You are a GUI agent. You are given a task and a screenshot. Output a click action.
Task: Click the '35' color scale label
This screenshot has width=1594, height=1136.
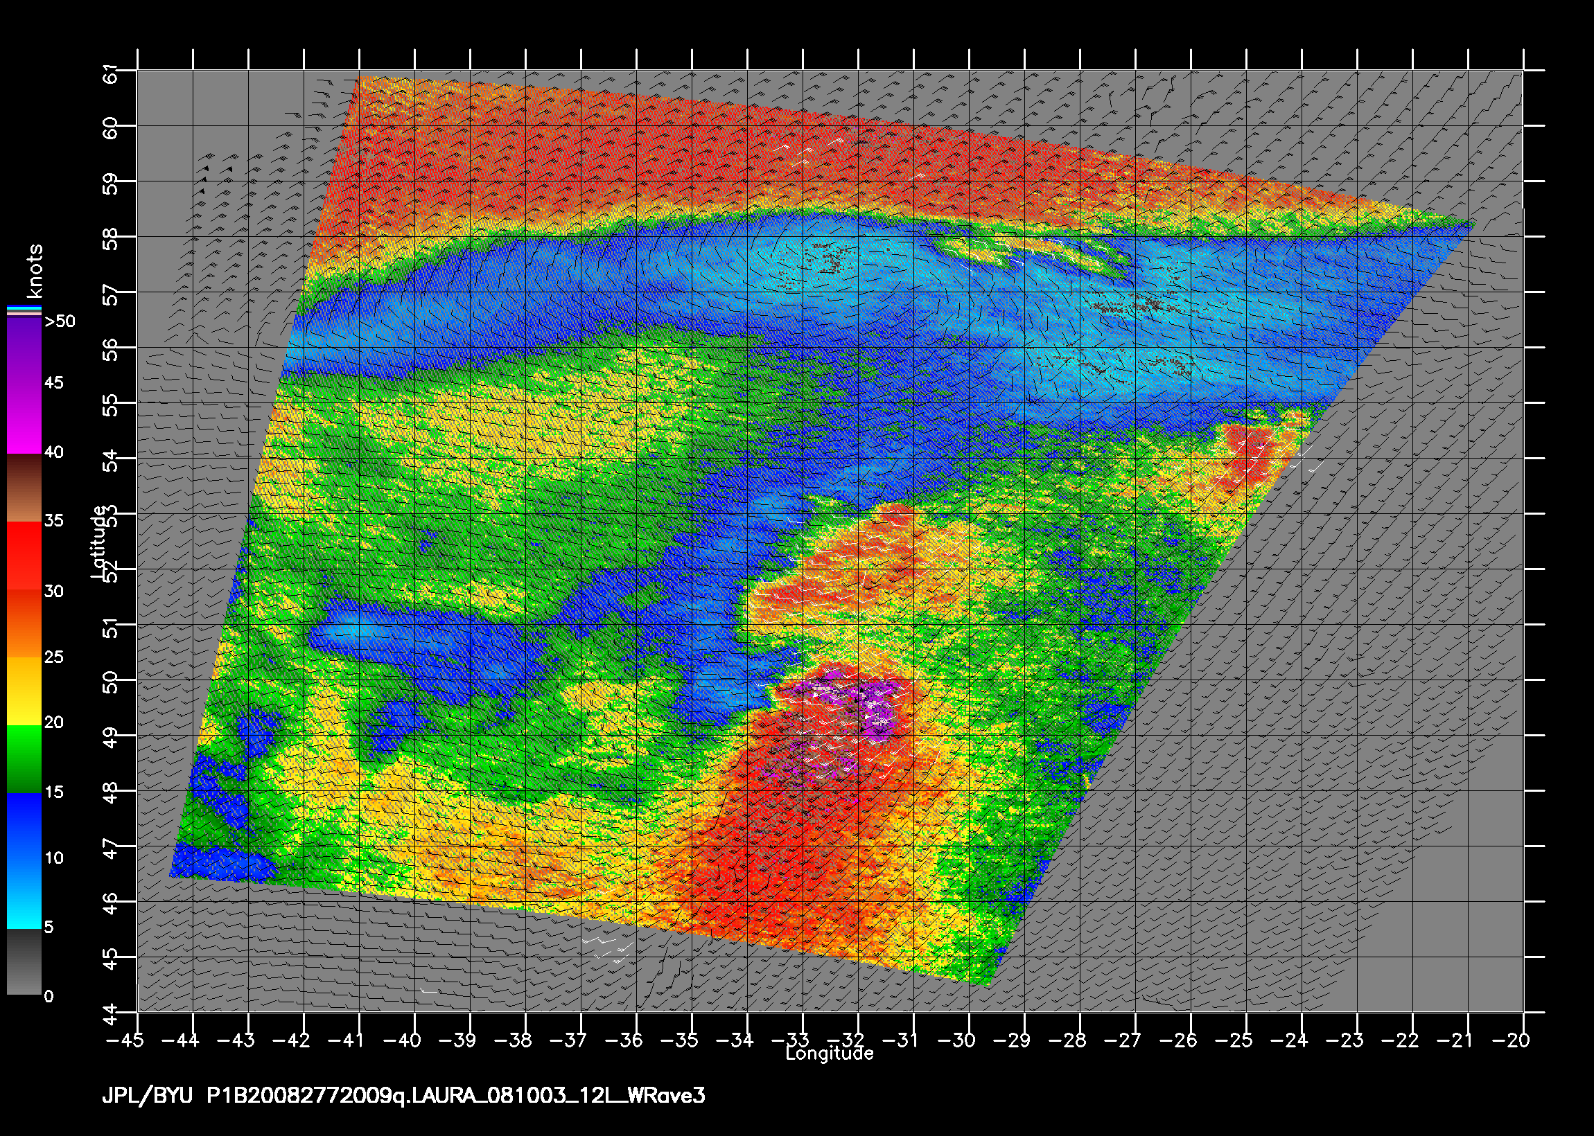point(54,520)
